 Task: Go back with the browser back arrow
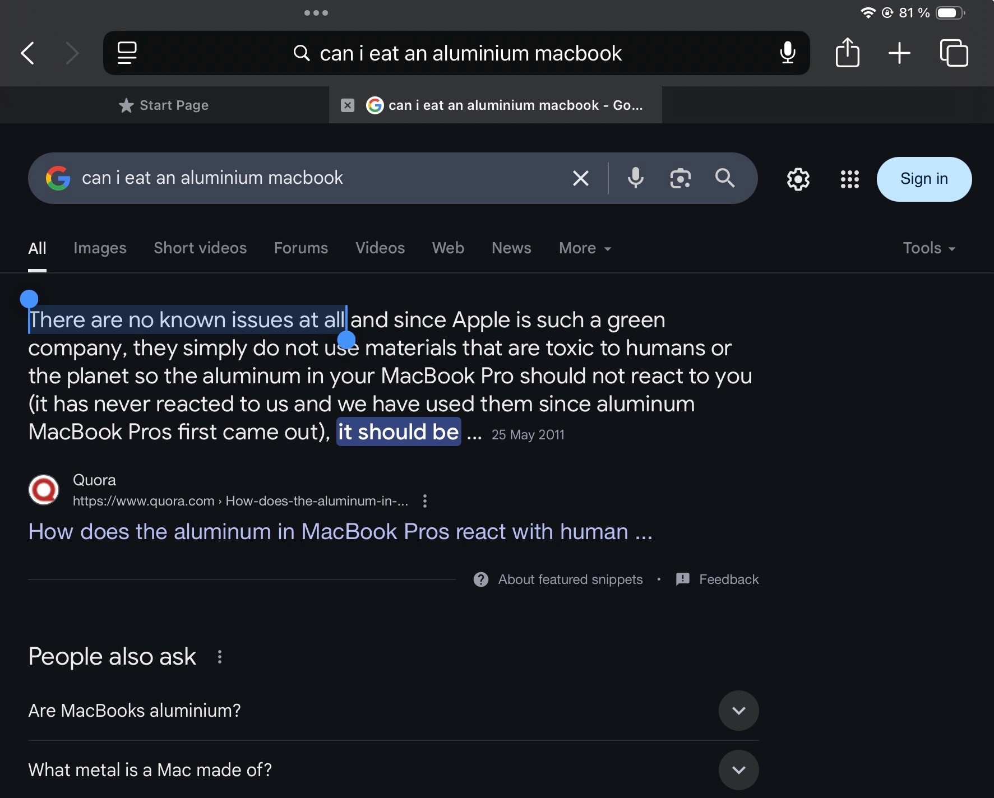coord(27,53)
